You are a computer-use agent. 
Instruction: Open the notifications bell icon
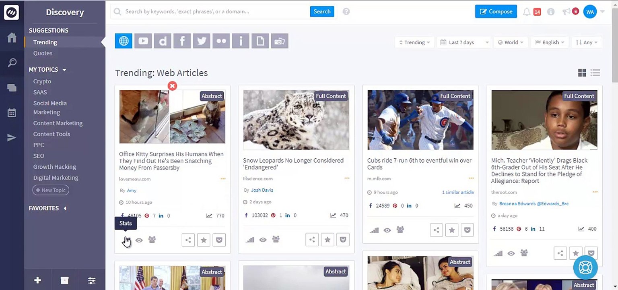[x=526, y=12]
